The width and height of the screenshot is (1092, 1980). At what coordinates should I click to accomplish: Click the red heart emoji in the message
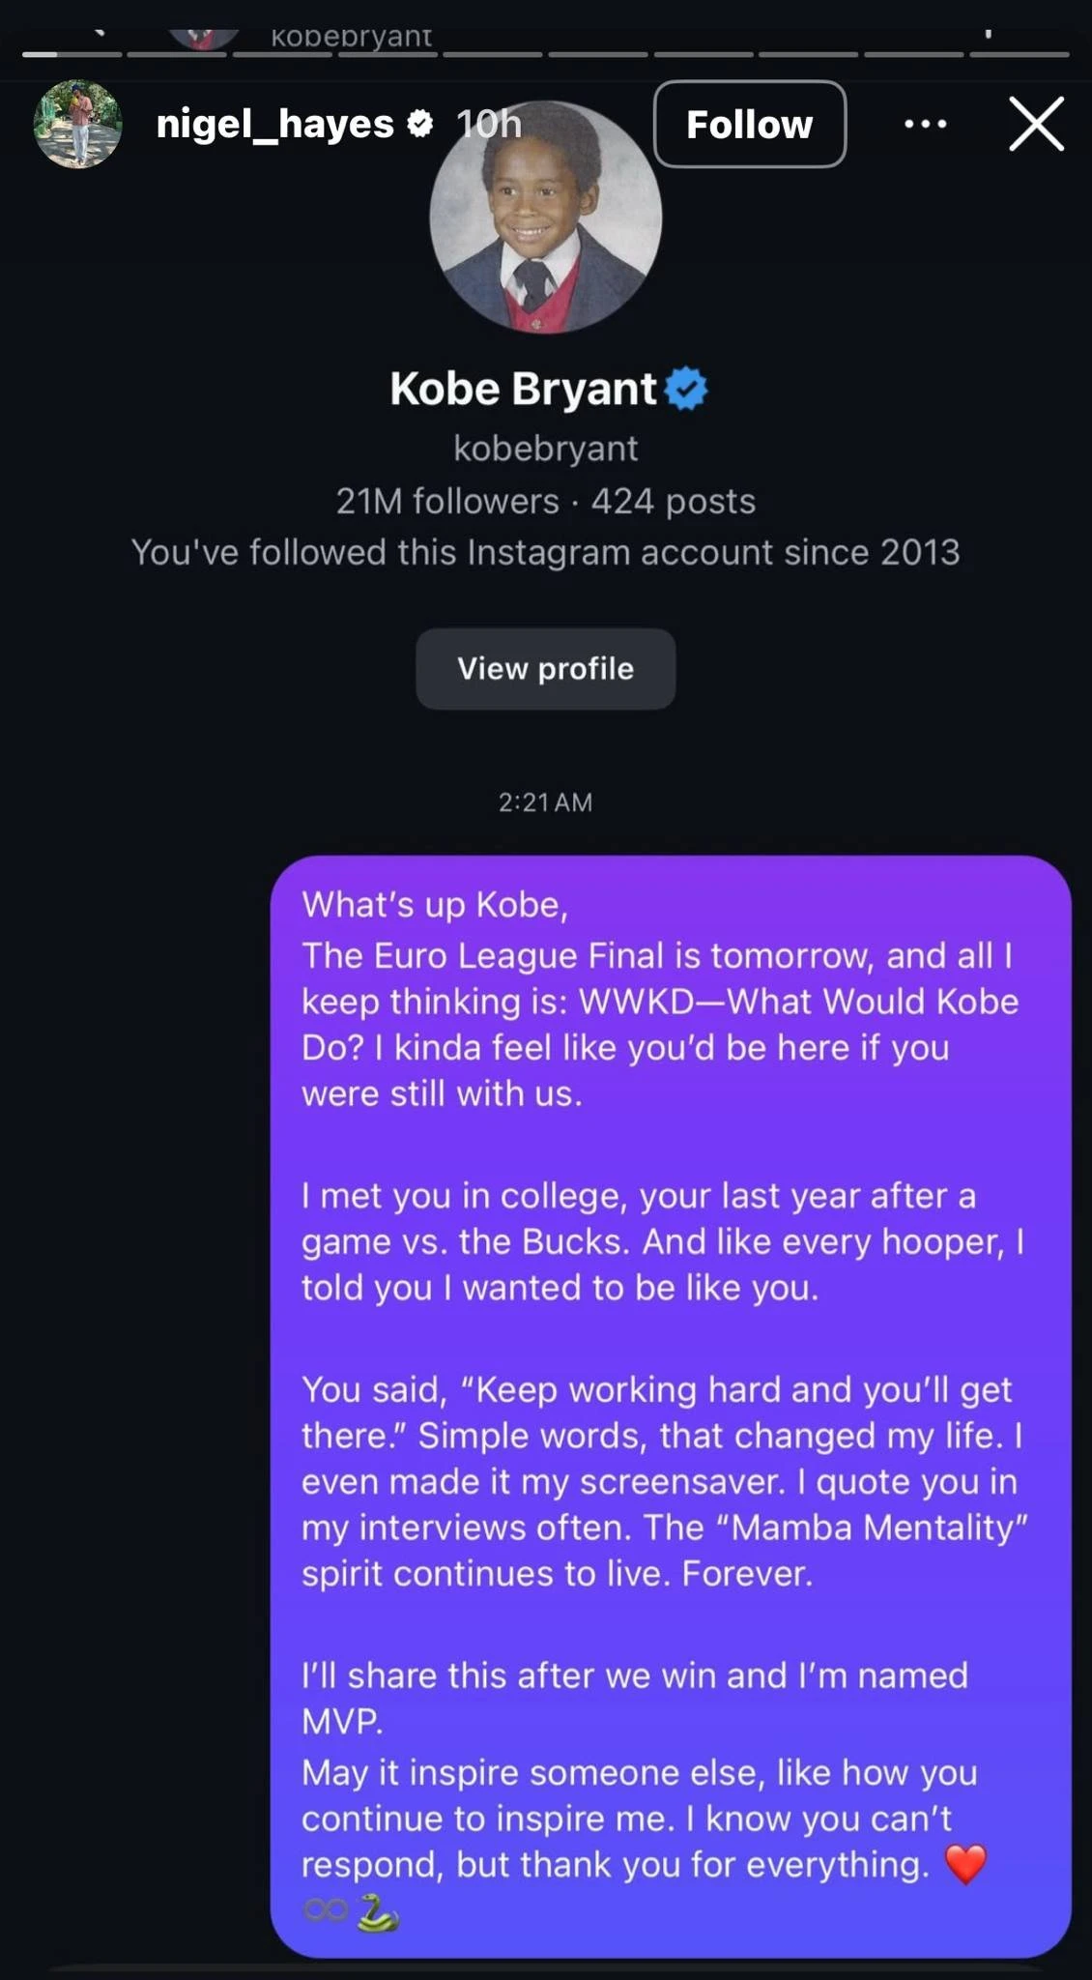click(965, 1864)
